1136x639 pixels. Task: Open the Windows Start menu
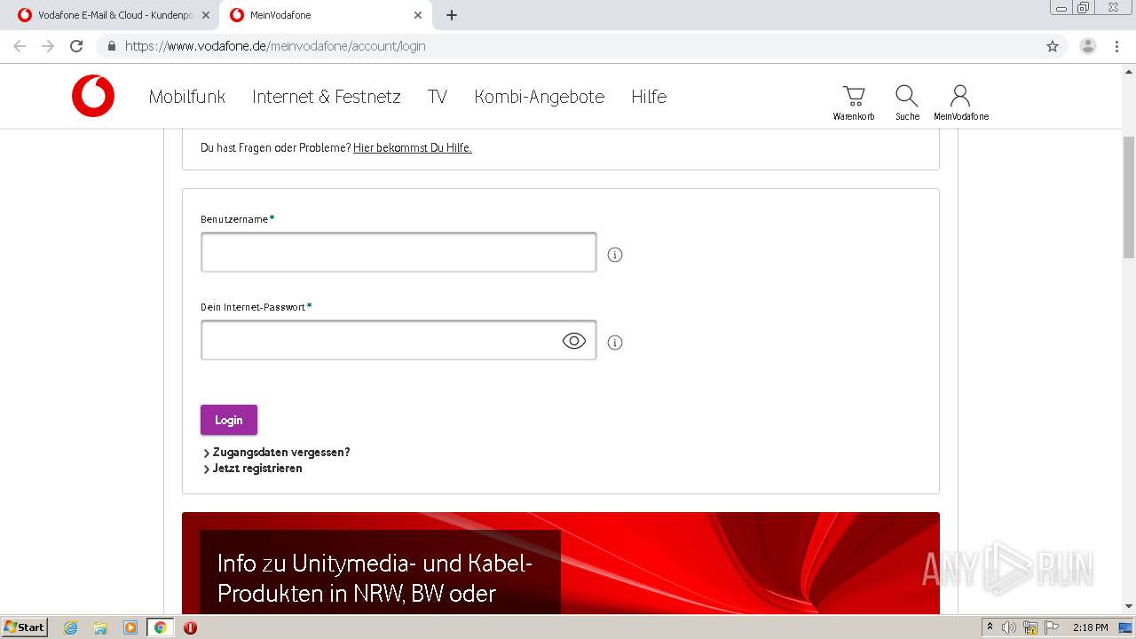pos(25,627)
